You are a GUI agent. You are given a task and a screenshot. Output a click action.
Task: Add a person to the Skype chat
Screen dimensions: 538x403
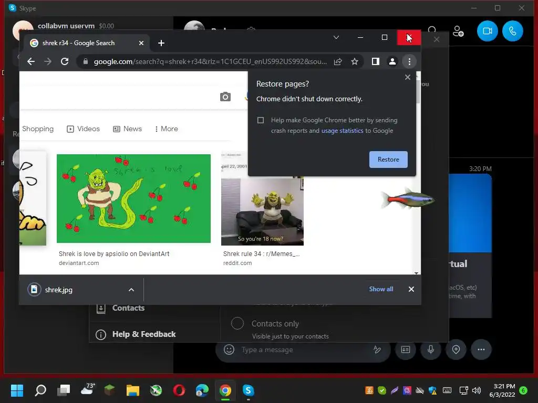click(458, 31)
